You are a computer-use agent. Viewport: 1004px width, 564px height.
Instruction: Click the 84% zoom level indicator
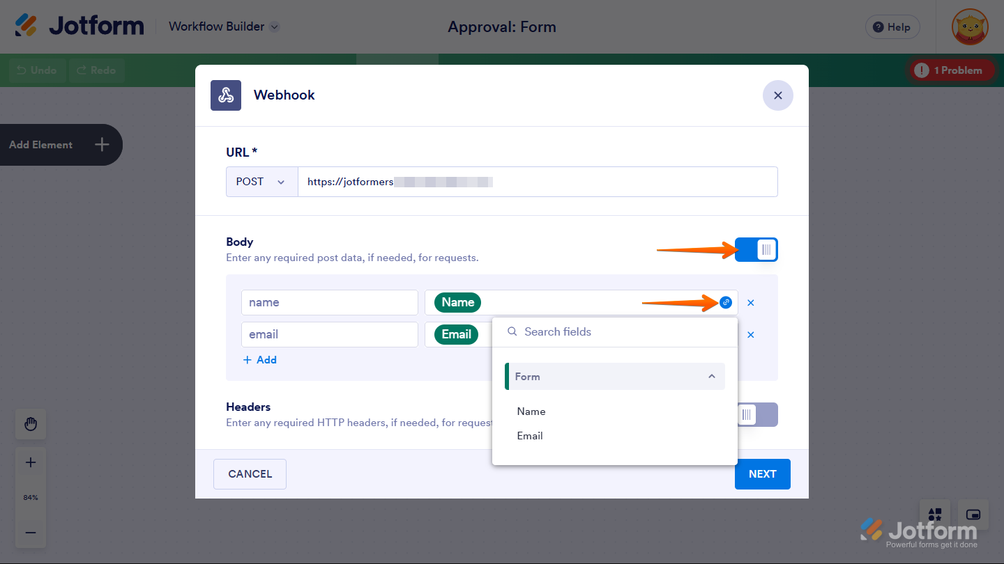pos(31,497)
